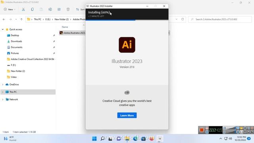Open the Windows Start menu
Screen dimensions: 254x143
tap(94, 139)
